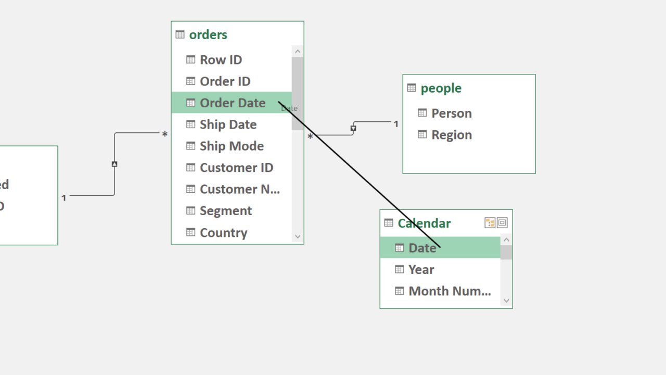Click the people table header icon
The height and width of the screenshot is (375, 666).
(412, 88)
